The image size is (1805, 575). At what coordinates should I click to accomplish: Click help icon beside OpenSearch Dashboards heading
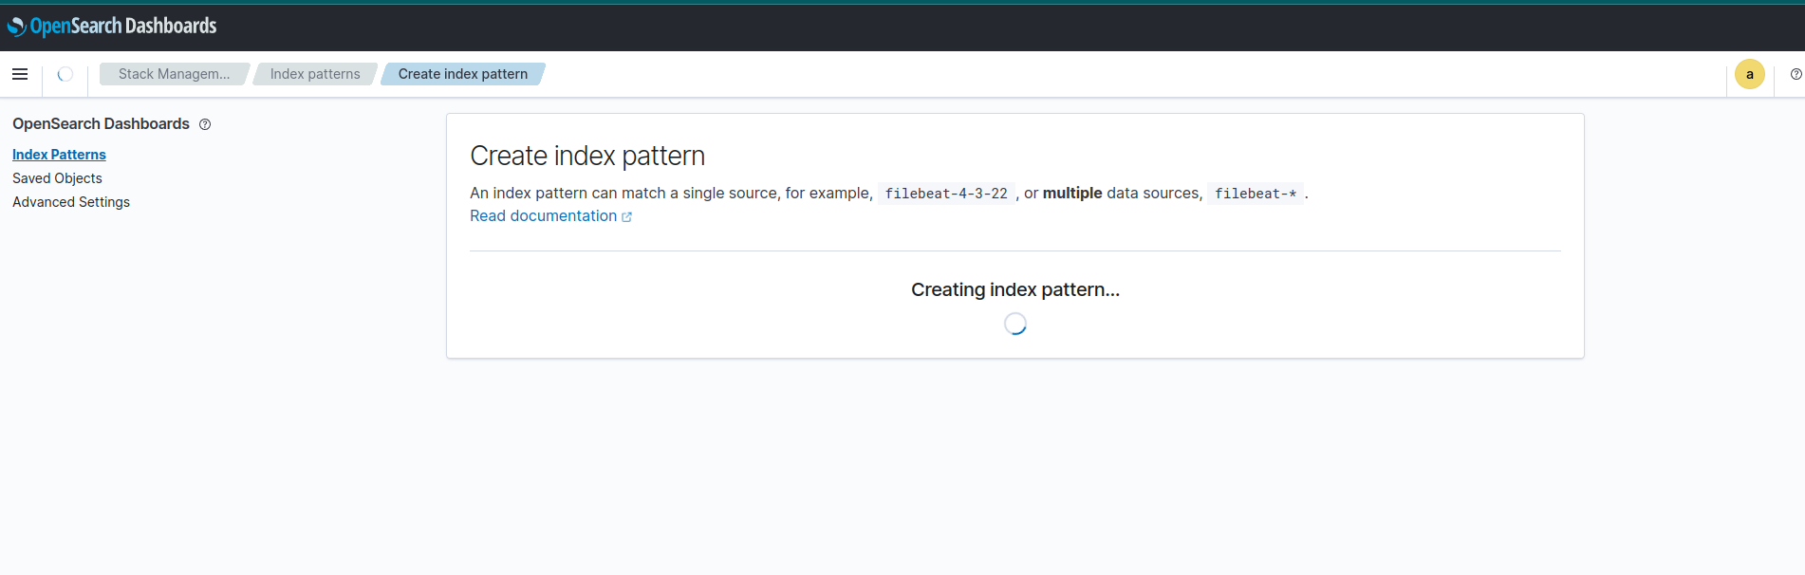coord(205,124)
